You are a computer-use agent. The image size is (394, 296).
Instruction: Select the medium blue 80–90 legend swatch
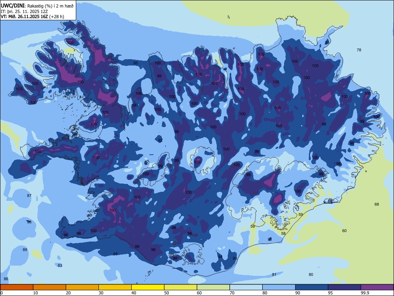(x=279, y=287)
